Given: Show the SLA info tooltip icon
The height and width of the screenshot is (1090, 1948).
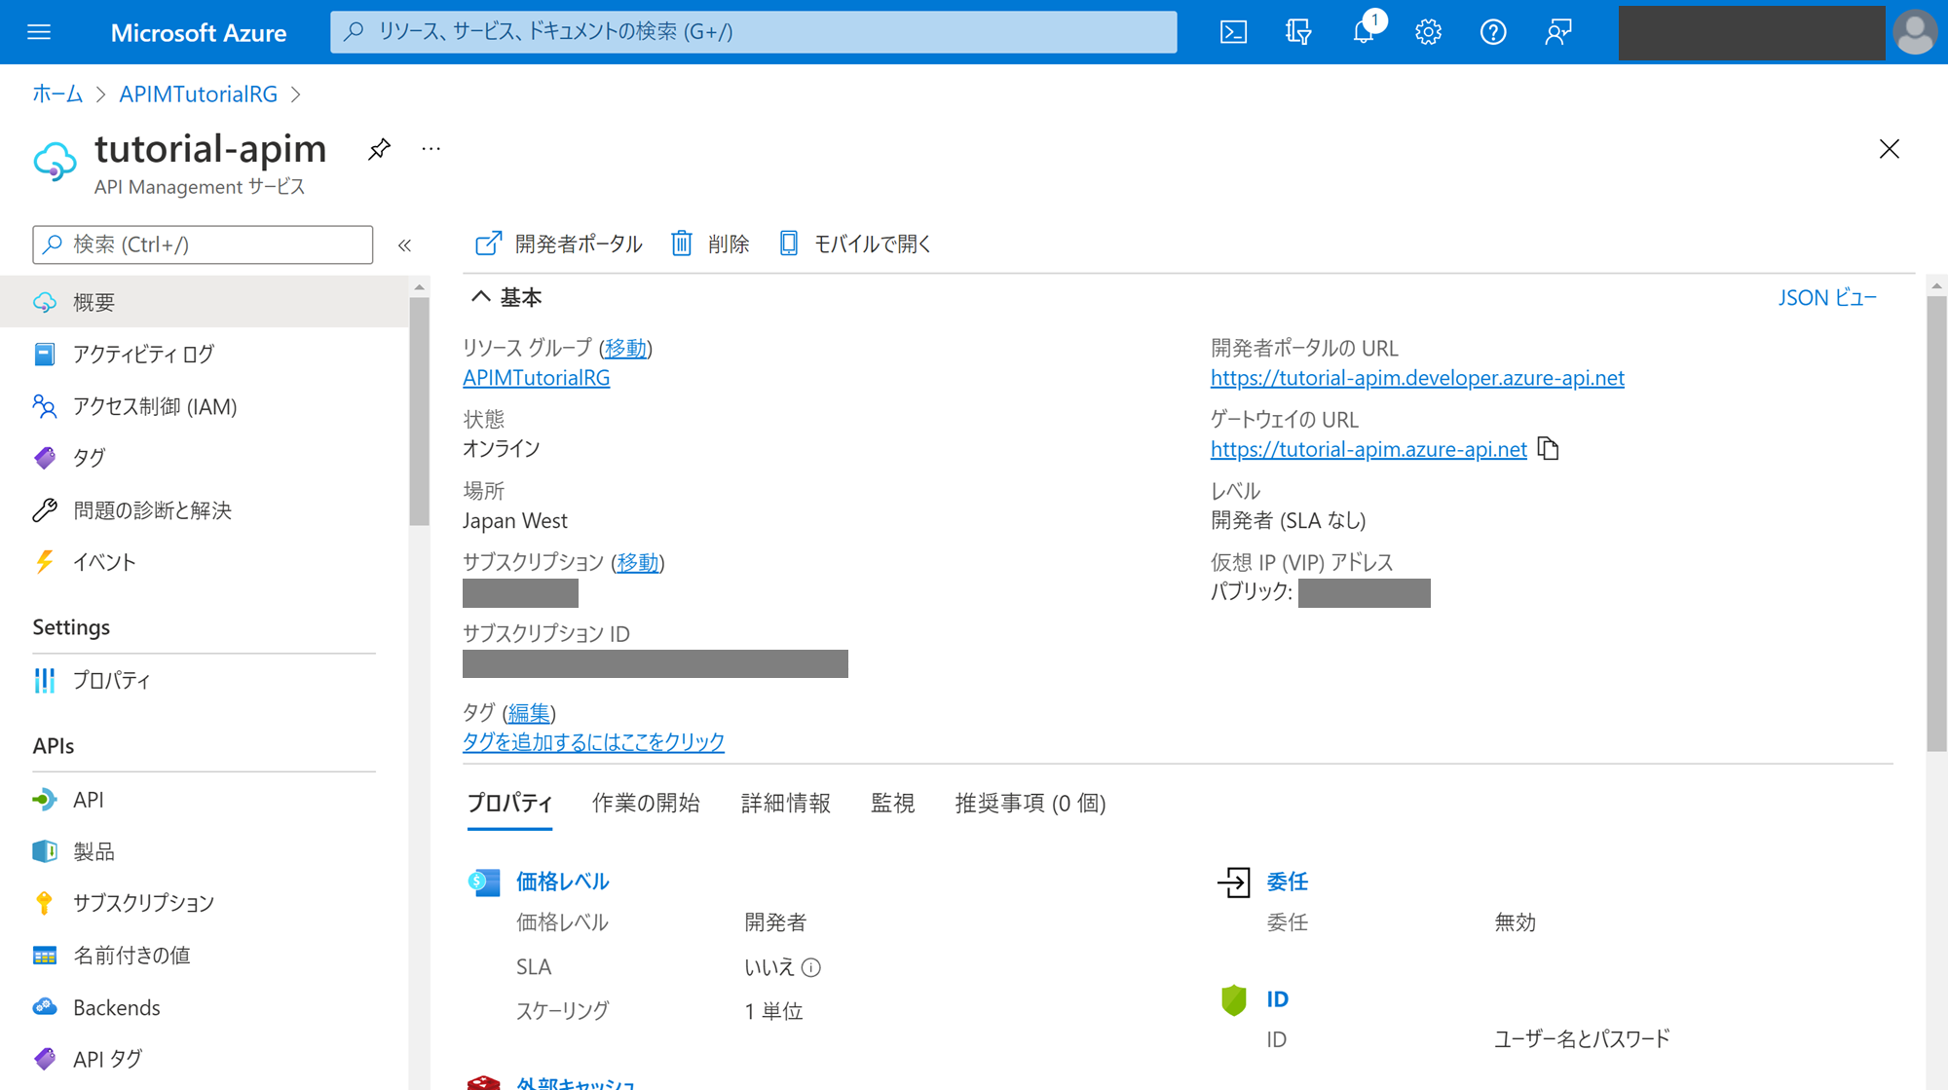Looking at the screenshot, I should click(811, 966).
